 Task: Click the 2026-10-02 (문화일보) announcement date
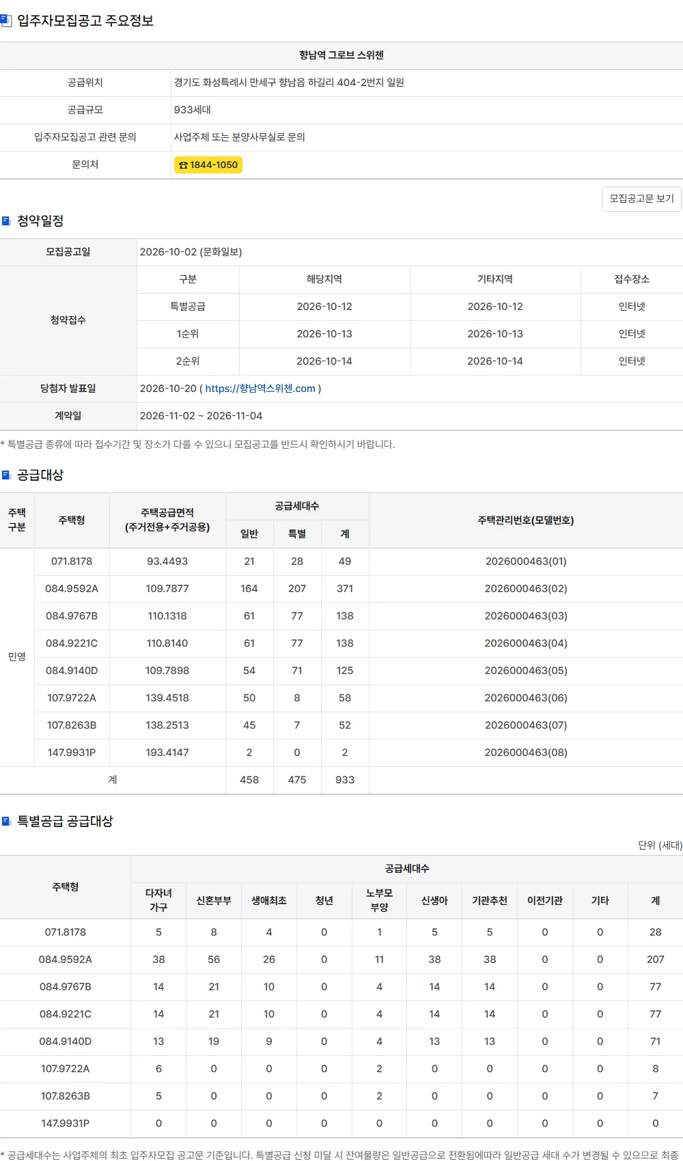click(x=191, y=252)
